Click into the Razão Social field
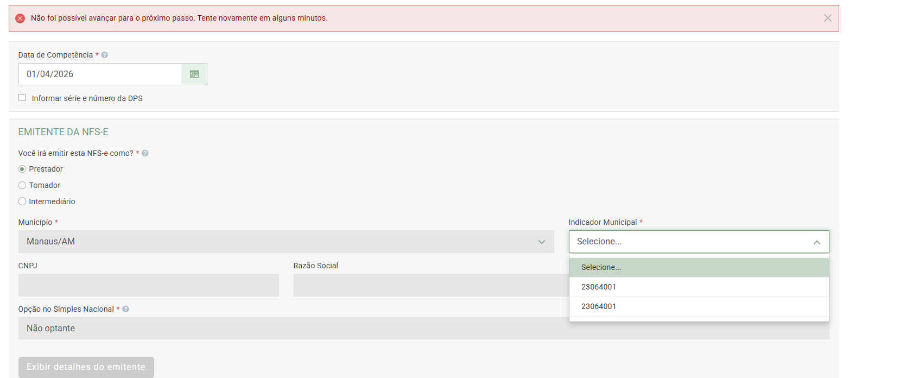 pyautogui.click(x=429, y=285)
